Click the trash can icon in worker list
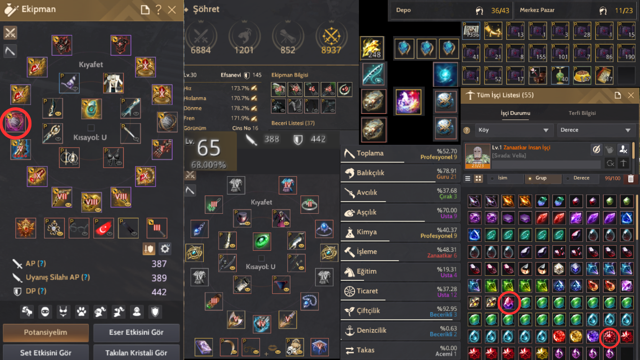Screen dimensions: 640x360 pyautogui.click(x=631, y=179)
